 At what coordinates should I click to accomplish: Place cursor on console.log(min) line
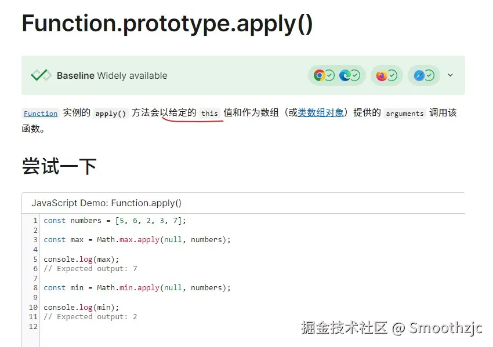tap(81, 307)
